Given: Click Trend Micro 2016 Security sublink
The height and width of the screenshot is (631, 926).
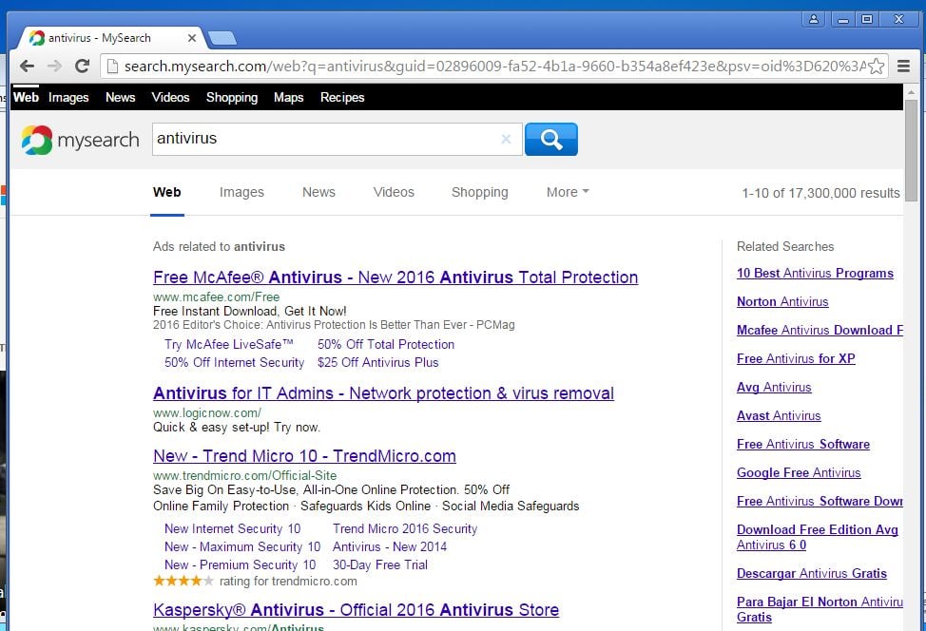Looking at the screenshot, I should pyautogui.click(x=405, y=529).
